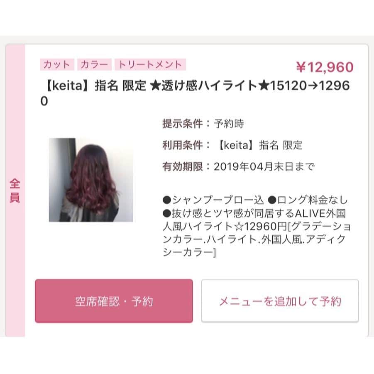374x374 pixels.
Task: Click the 有効期限 2019年04月末日まで line
Action: (x=239, y=166)
